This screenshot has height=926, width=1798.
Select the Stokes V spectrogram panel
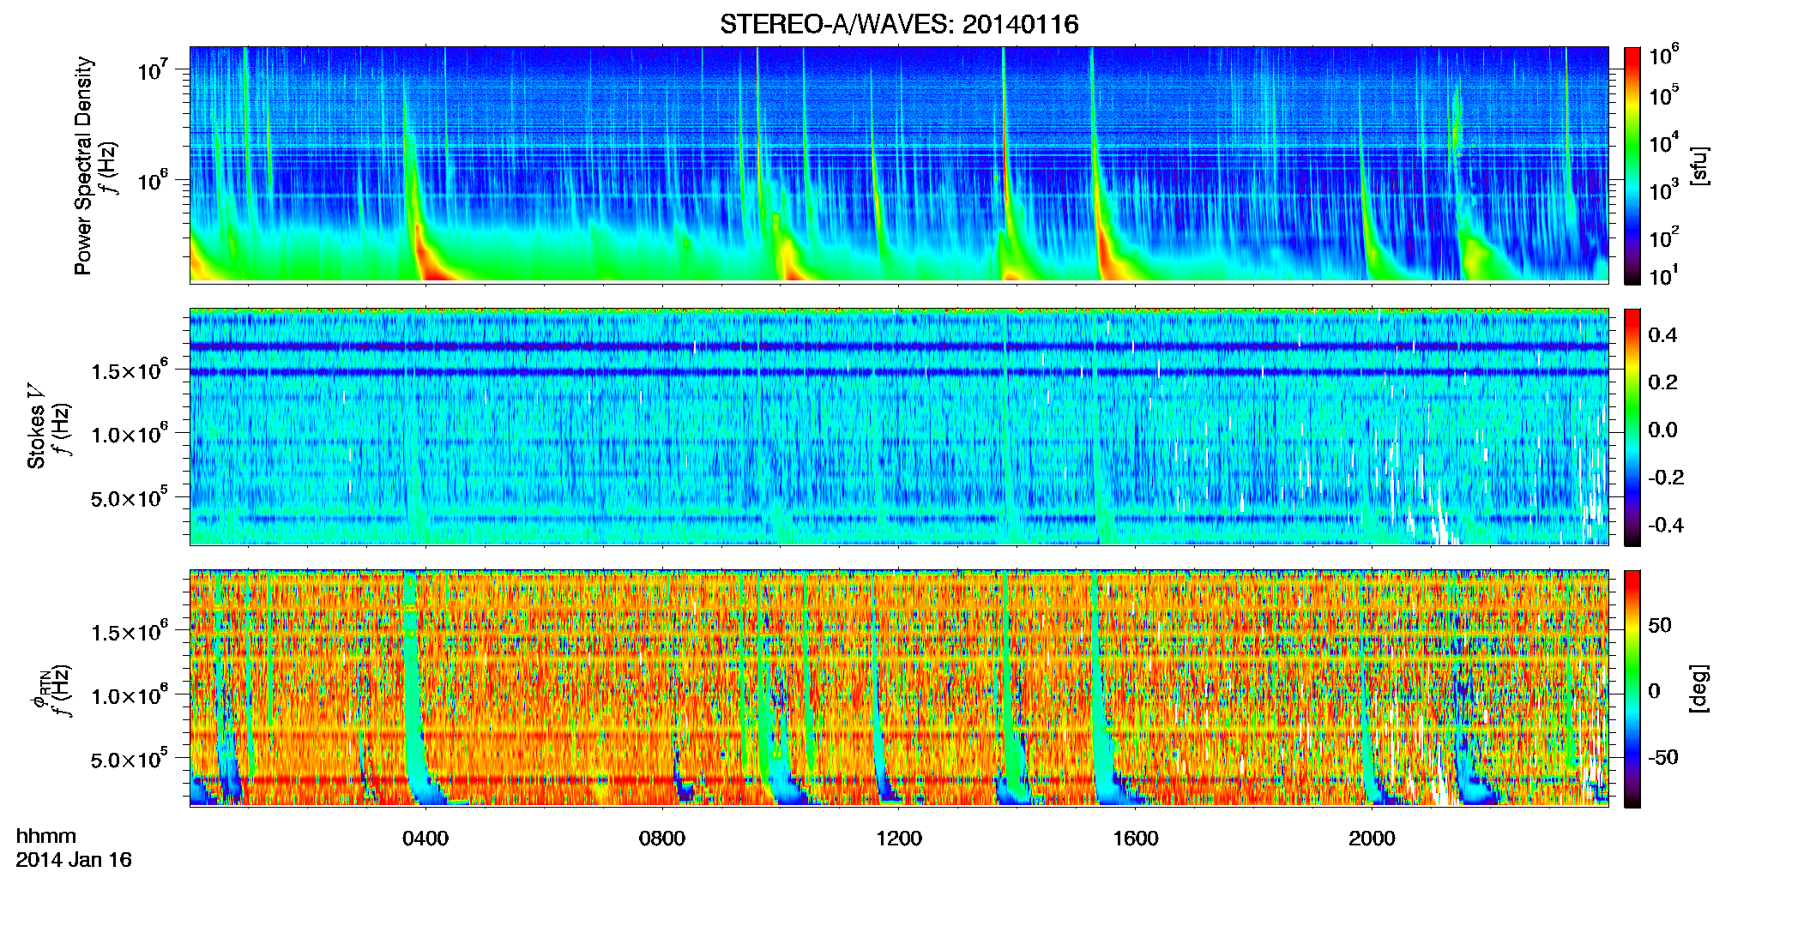899,427
